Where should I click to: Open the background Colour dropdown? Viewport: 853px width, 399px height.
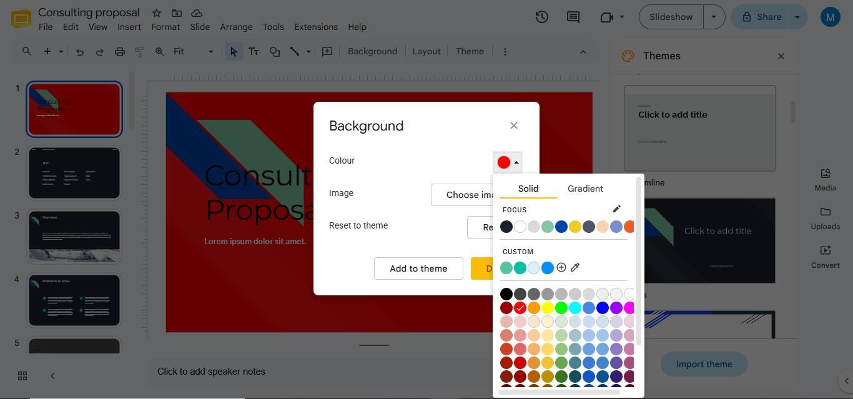point(508,162)
